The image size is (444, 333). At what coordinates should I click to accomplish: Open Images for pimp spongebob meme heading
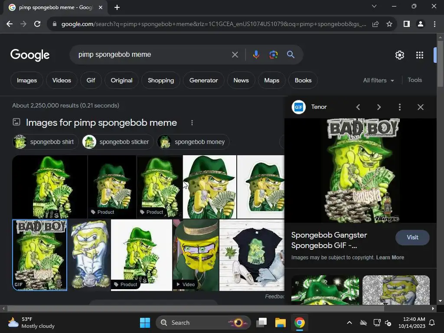pos(101,123)
